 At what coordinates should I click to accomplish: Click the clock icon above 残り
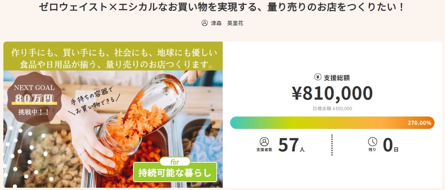tap(373, 142)
